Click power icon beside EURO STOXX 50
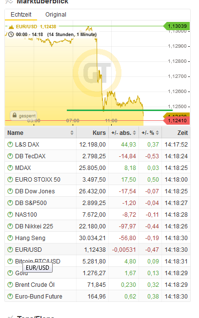The height and width of the screenshot is (318, 199). click(x=10, y=180)
